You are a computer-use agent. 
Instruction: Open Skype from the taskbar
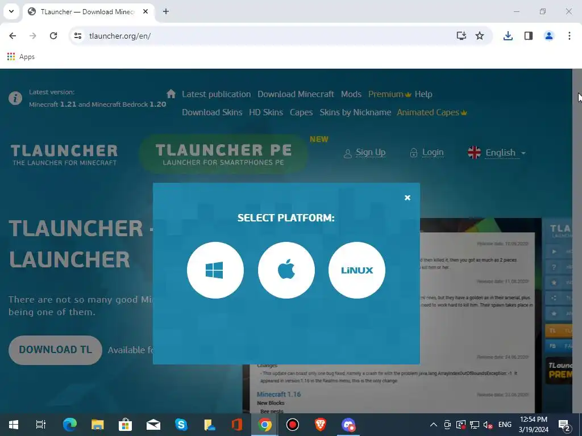pyautogui.click(x=181, y=425)
